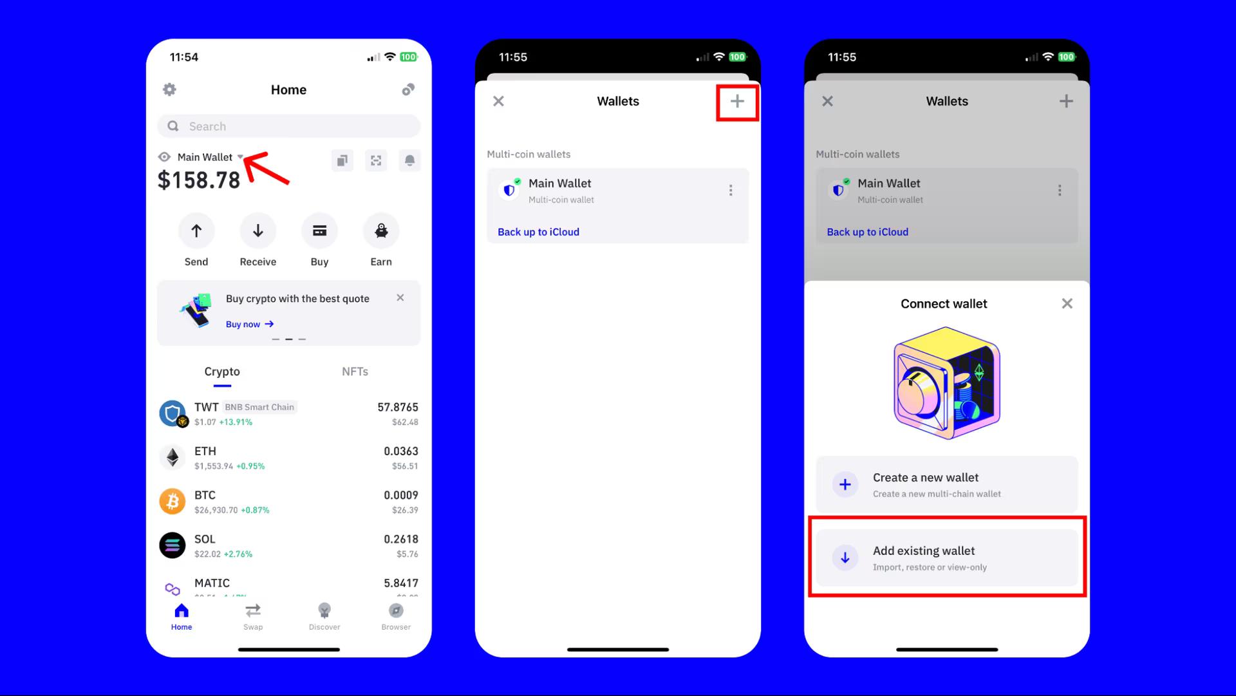Tap Add existing wallet button

[x=944, y=557]
